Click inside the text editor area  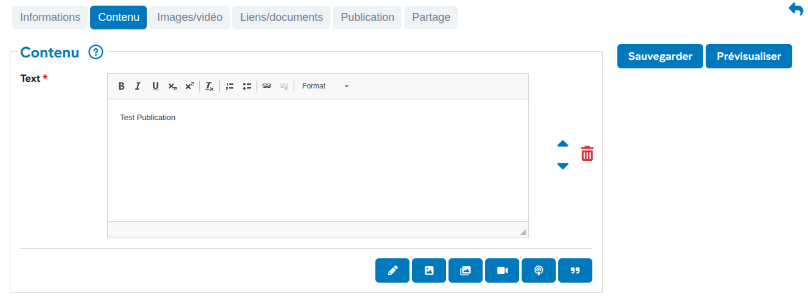(317, 160)
